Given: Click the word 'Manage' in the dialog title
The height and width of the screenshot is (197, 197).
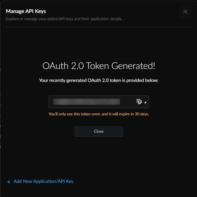Looking at the screenshot, I should click(14, 11).
